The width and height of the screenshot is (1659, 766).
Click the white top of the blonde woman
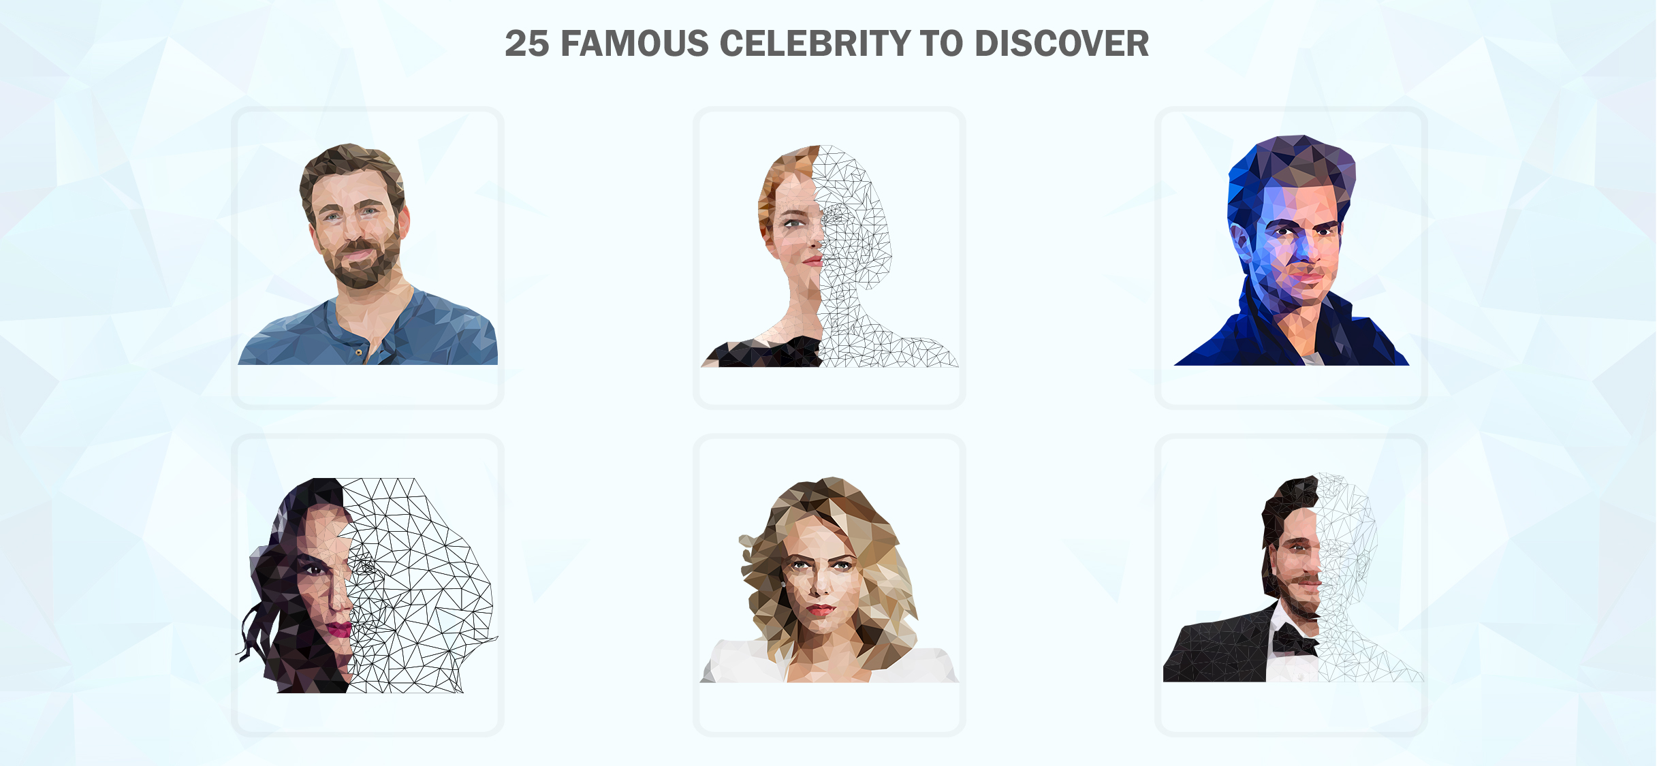click(829, 664)
